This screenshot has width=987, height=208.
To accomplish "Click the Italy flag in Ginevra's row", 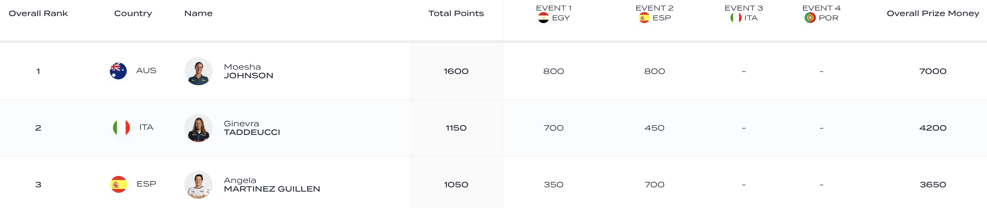I will [121, 128].
